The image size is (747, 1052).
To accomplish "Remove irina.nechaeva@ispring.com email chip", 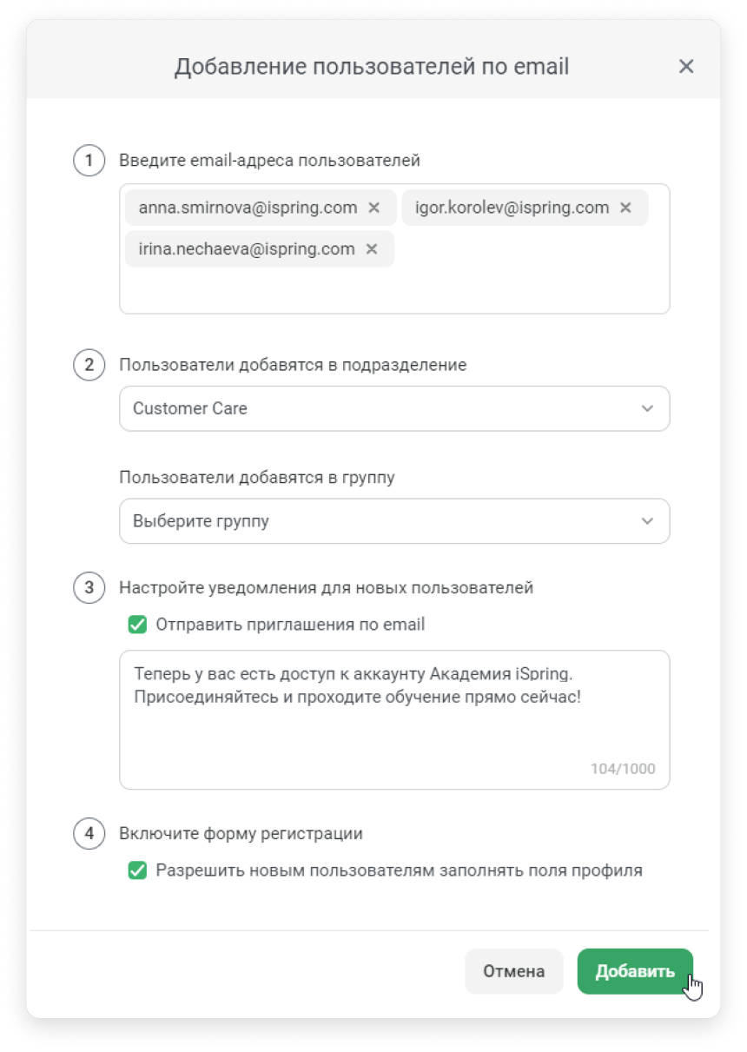I will tap(372, 249).
